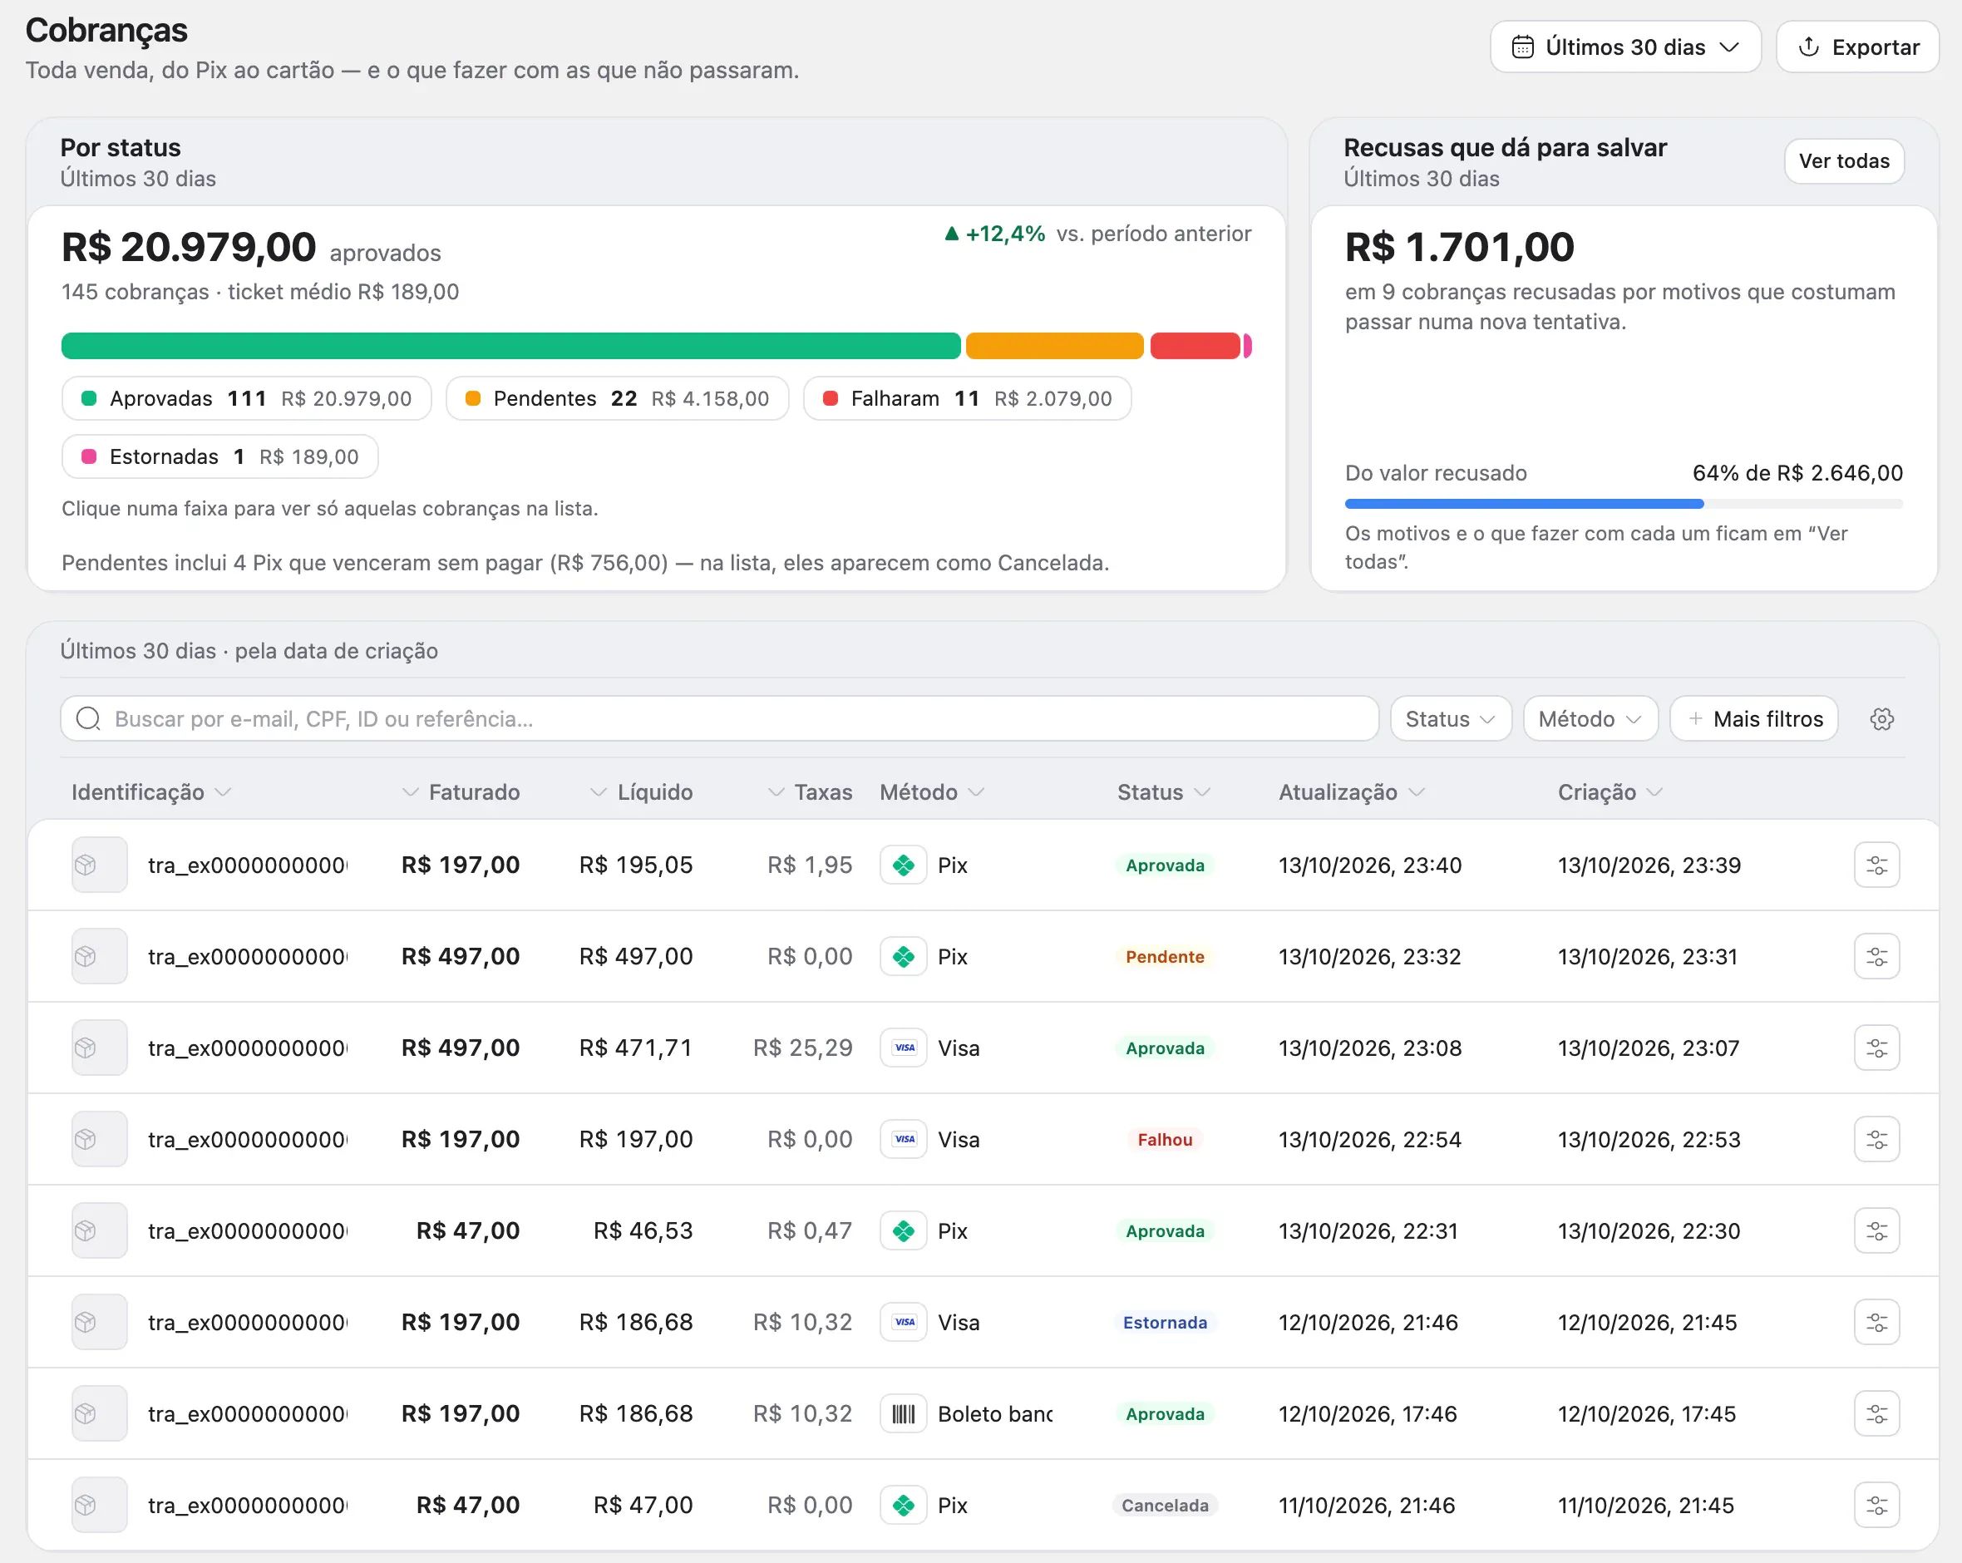Click Boleto method label

(x=994, y=1413)
